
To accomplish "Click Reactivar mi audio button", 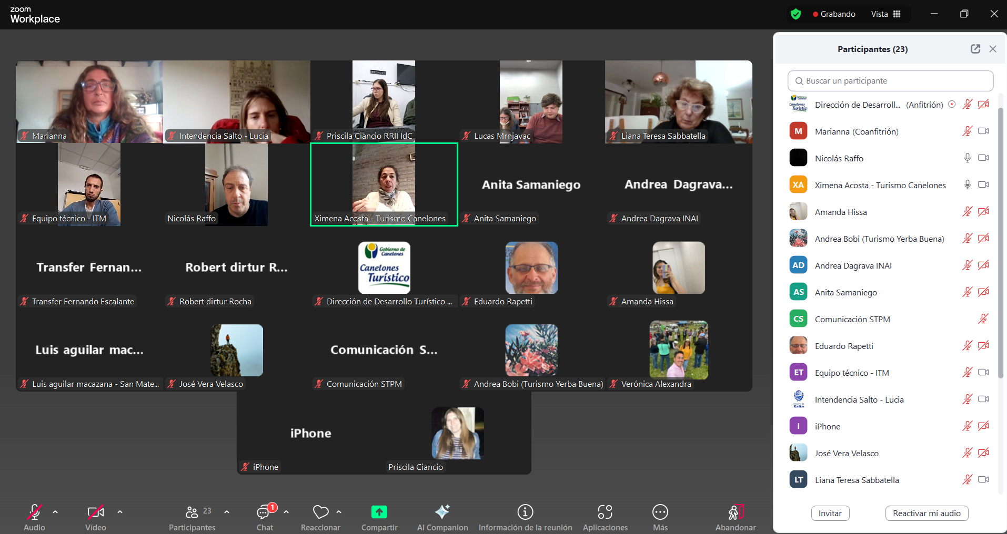I will click(927, 513).
